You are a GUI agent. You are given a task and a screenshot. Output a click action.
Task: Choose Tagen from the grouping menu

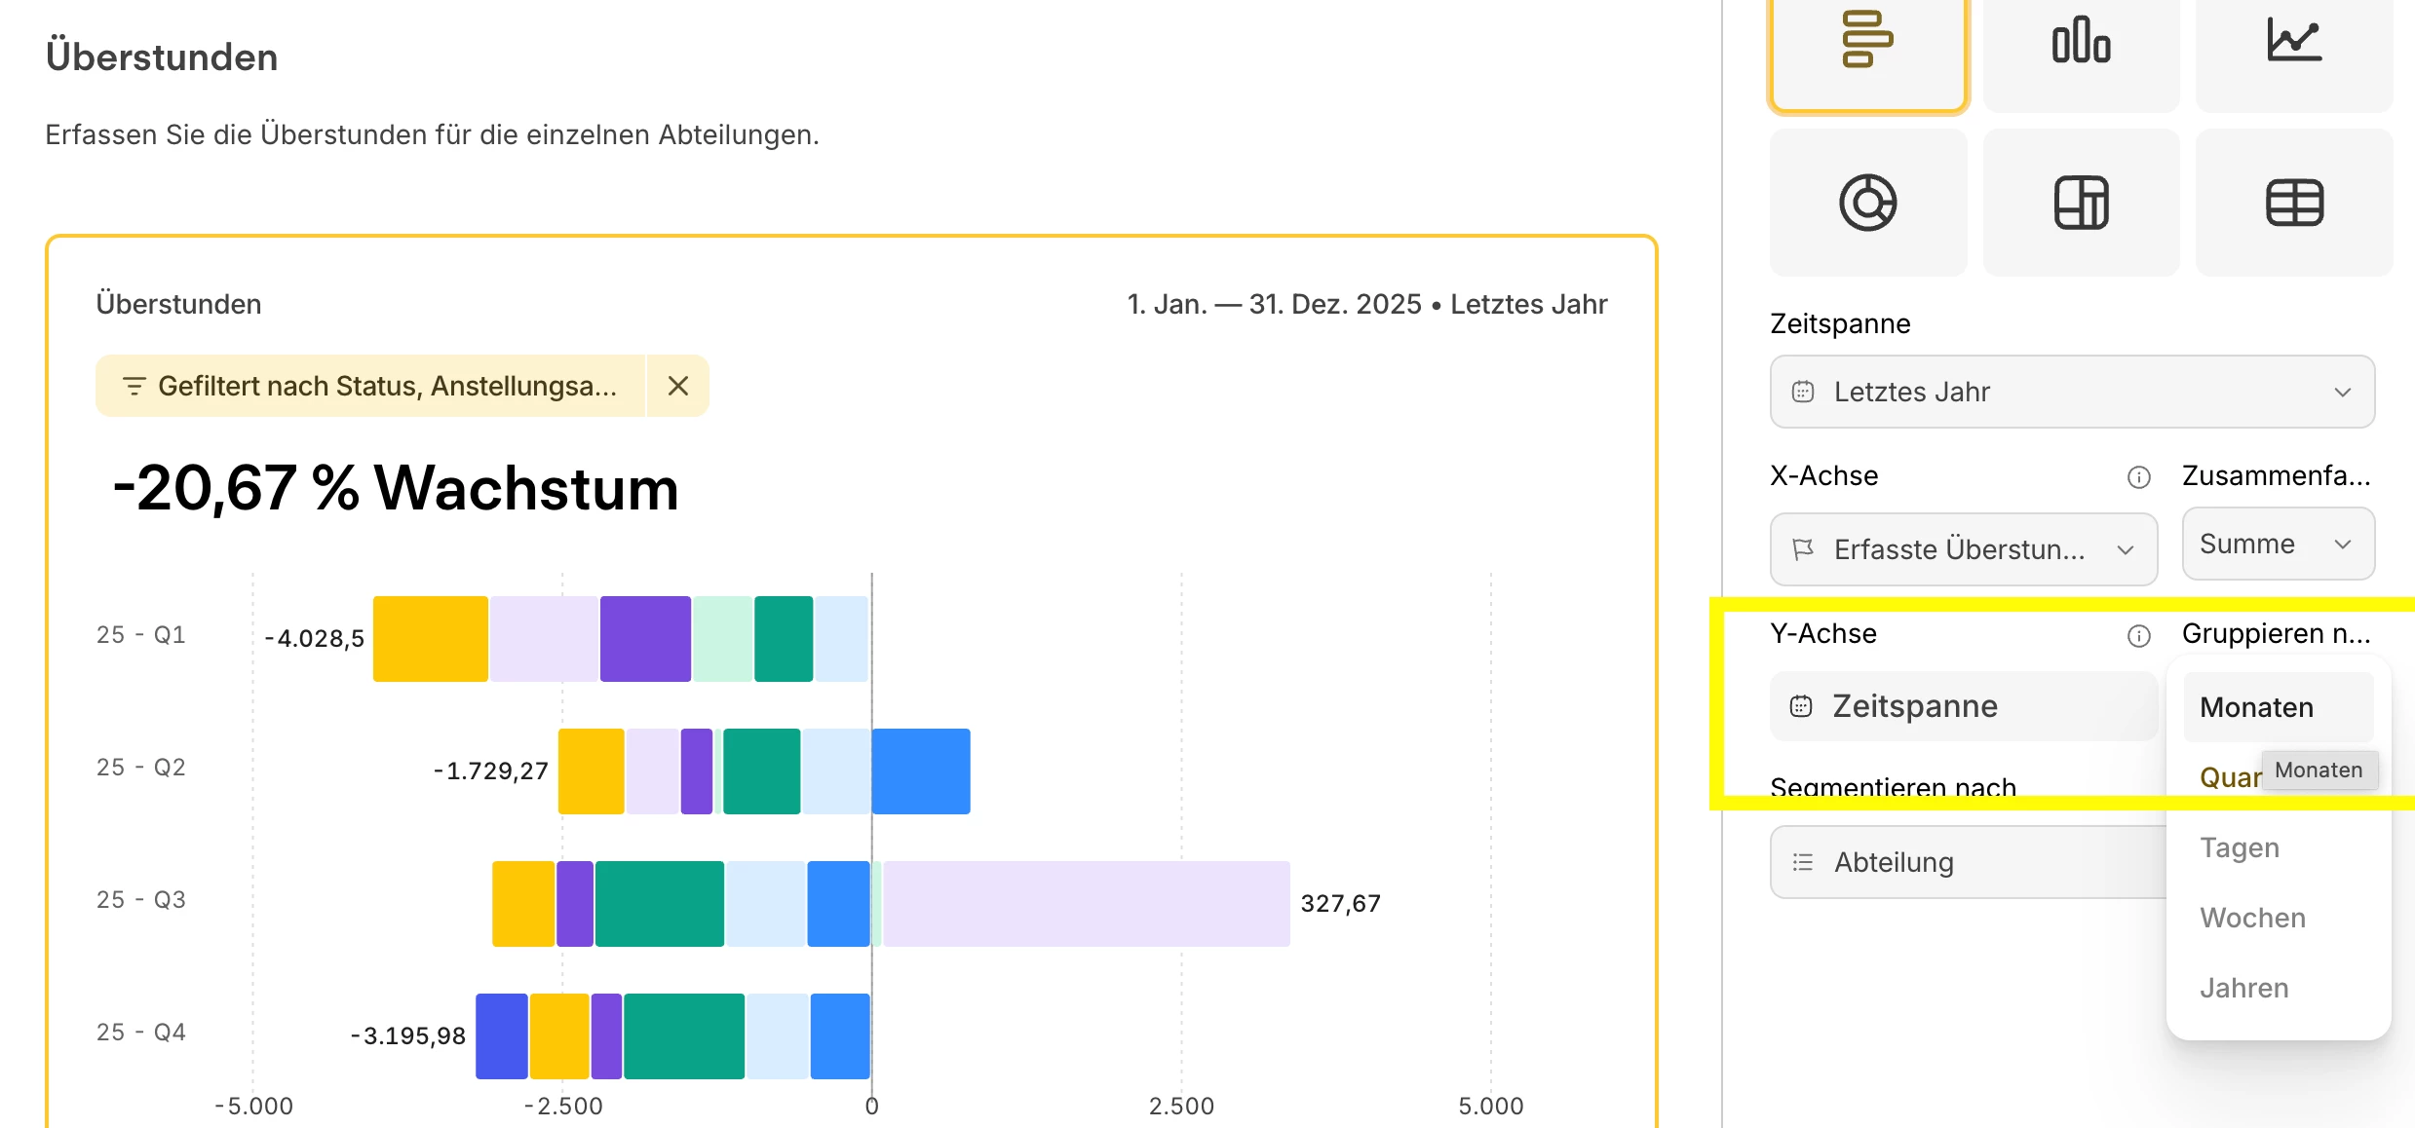(x=2240, y=847)
